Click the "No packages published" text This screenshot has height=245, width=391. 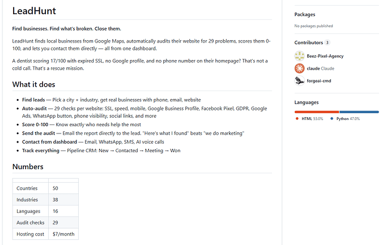pyautogui.click(x=313, y=26)
